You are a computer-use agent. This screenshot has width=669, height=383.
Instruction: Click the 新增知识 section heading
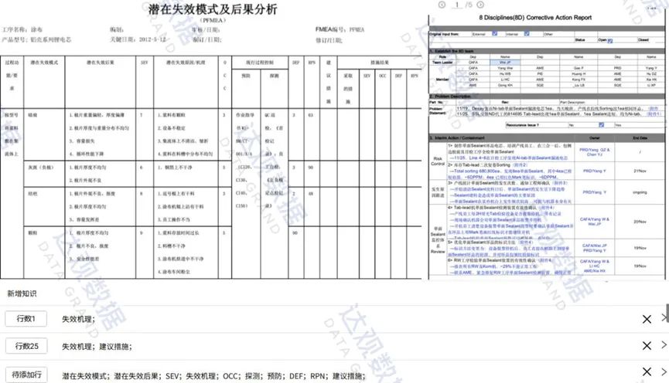tap(22, 293)
